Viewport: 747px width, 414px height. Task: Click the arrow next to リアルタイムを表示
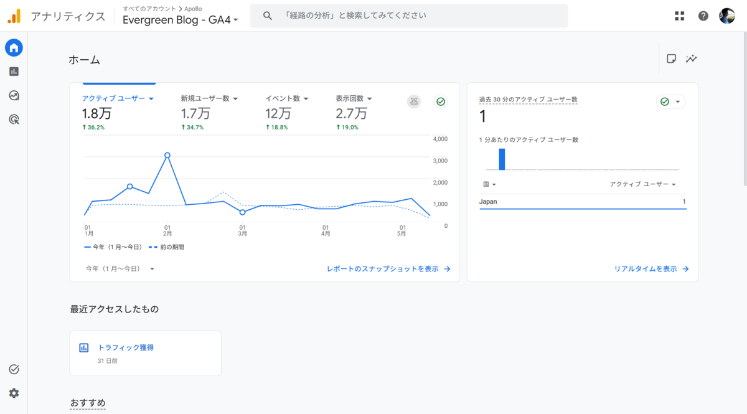[x=685, y=269]
